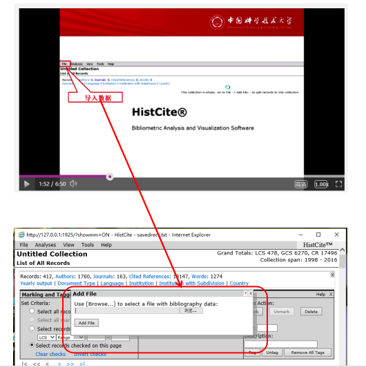Open the Analyses menu
Viewport: 366px width, 367px height.
click(x=46, y=245)
